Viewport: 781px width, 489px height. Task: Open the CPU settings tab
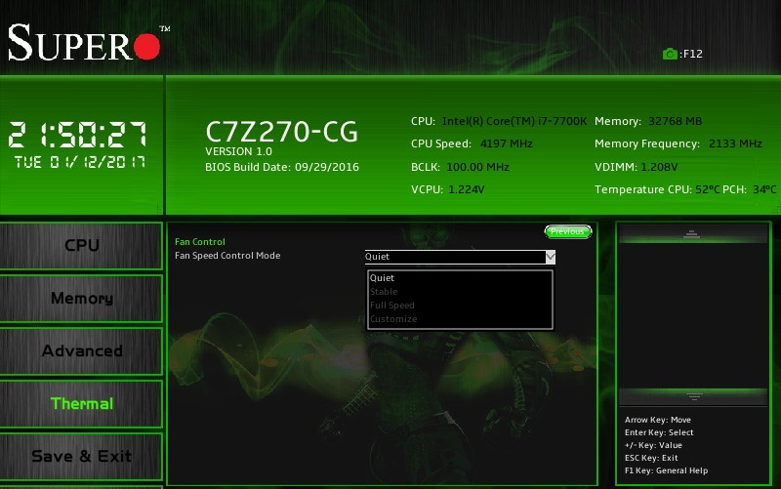[x=81, y=246]
